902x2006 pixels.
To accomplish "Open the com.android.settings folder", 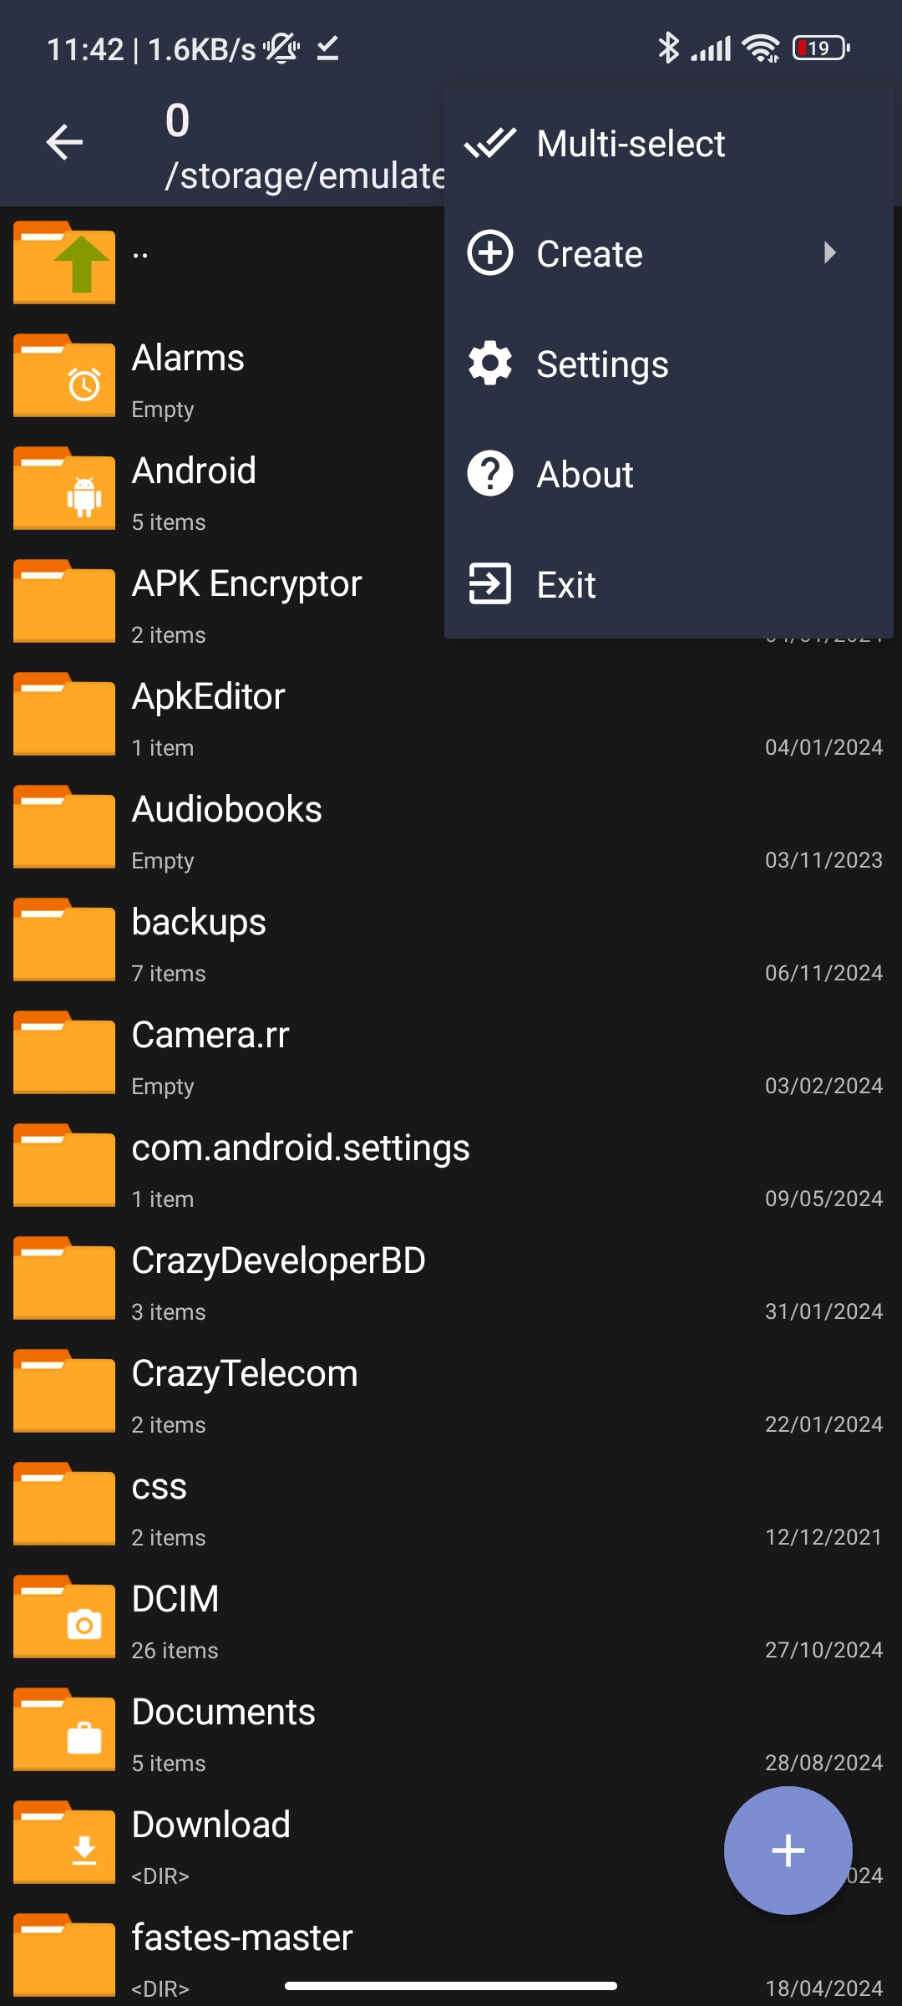I will pyautogui.click(x=451, y=1166).
